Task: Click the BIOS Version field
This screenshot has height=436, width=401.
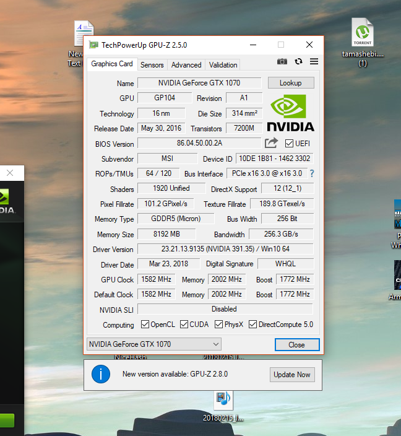Action: pos(199,143)
